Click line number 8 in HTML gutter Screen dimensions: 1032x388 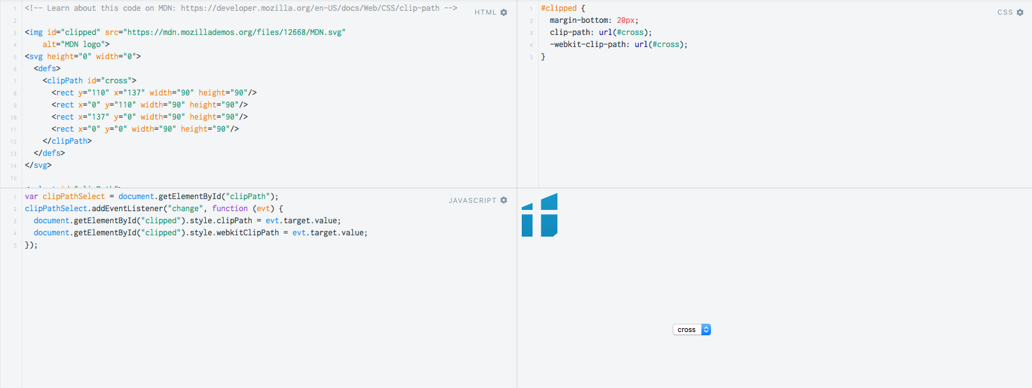(15, 94)
